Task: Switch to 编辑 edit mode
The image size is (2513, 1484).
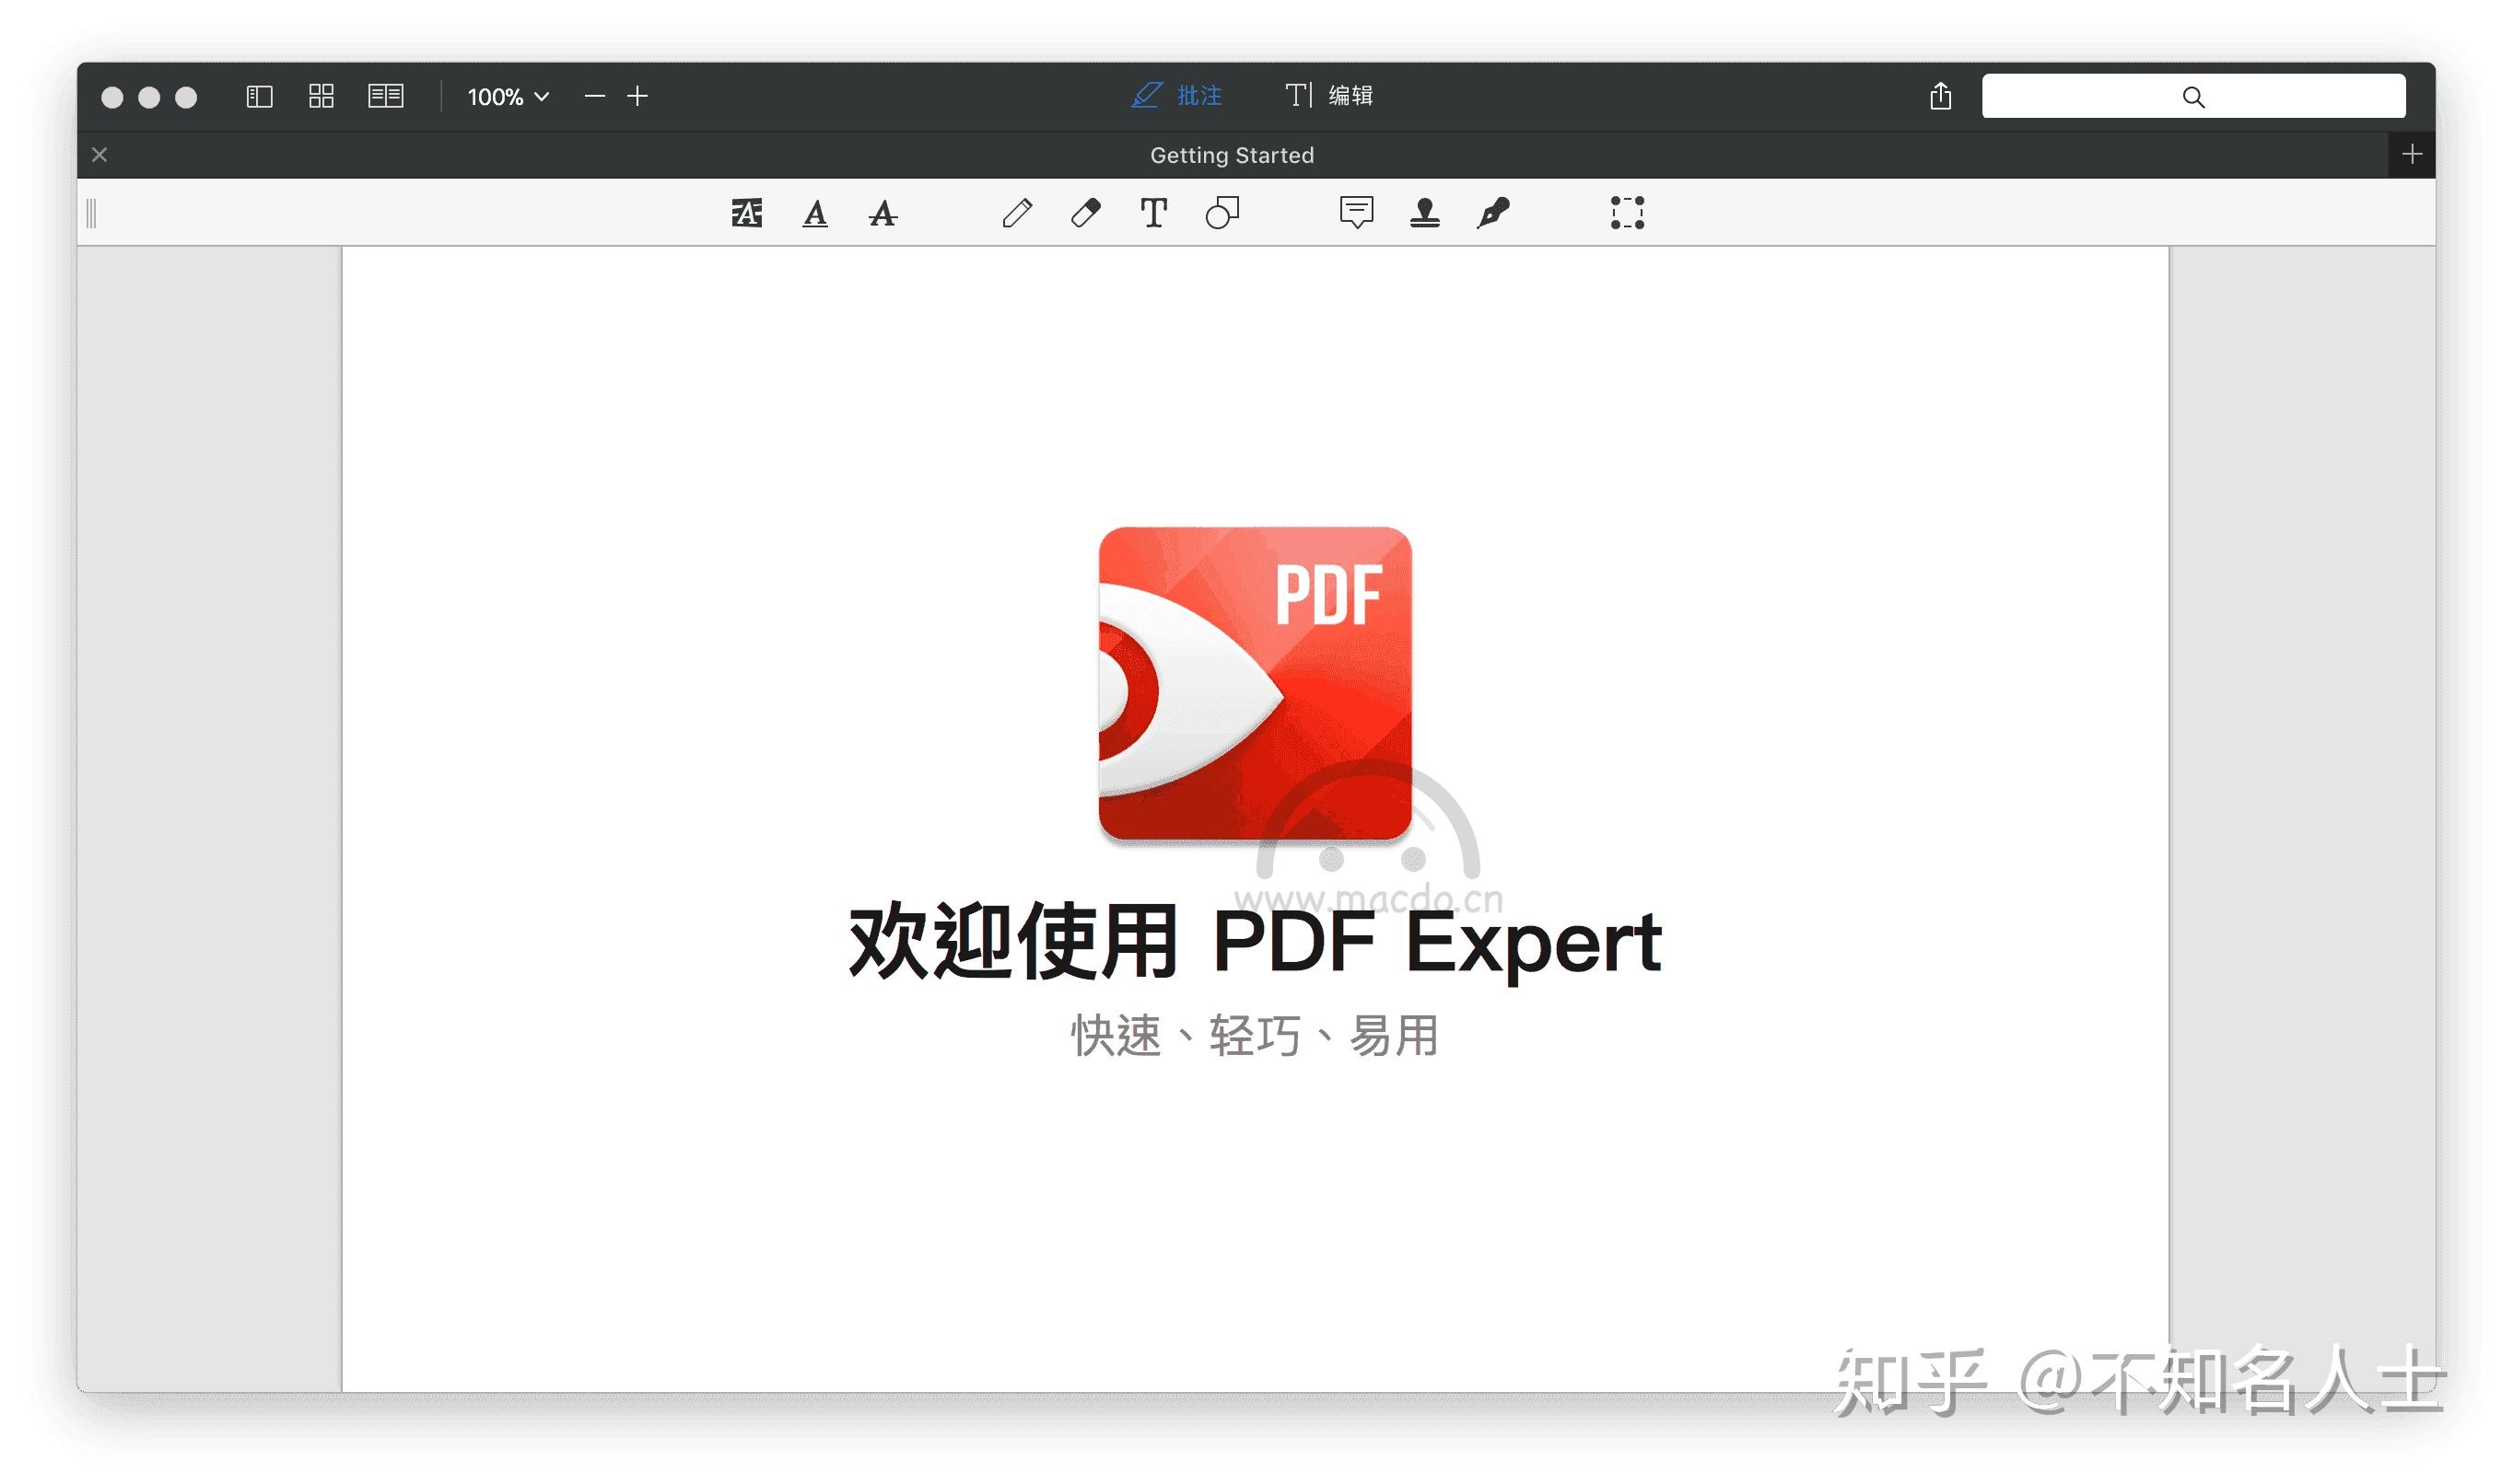Action: (x=1330, y=95)
